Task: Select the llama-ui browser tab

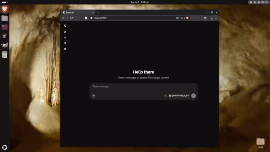Action: [x=78, y=12]
